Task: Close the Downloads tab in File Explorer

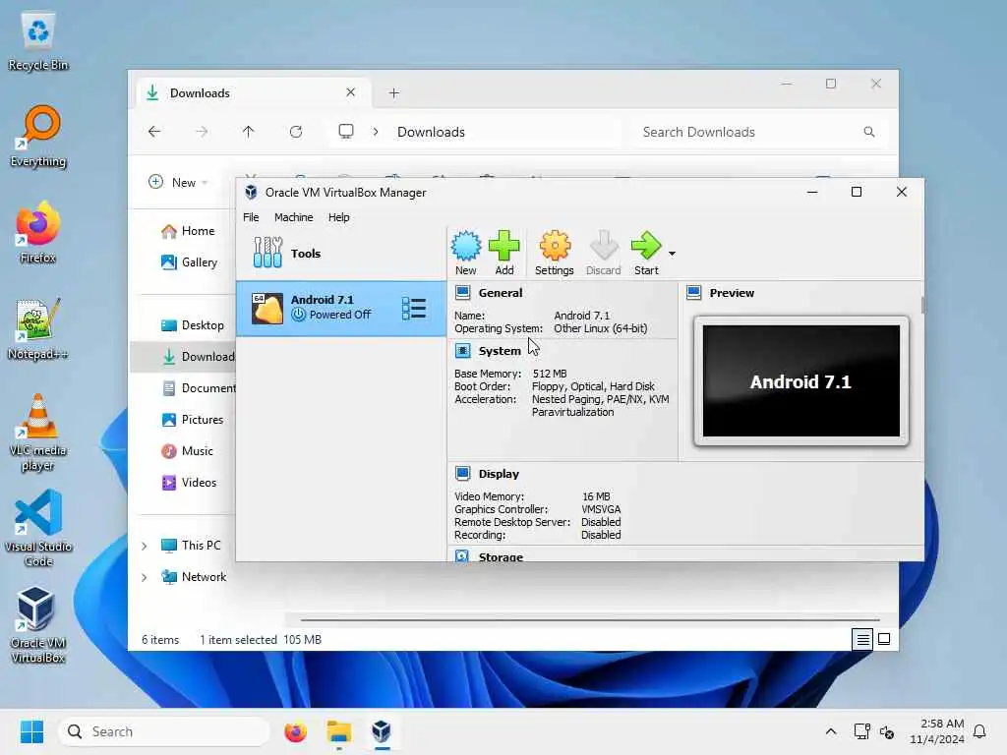Action: click(x=351, y=92)
